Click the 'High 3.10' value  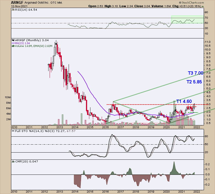[111, 6]
